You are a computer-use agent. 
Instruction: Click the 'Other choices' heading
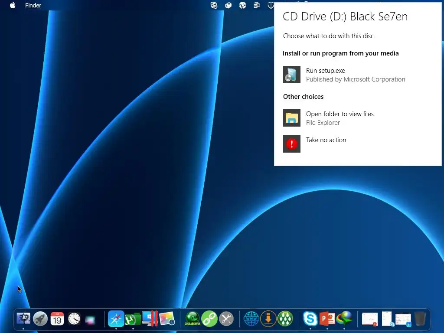303,97
